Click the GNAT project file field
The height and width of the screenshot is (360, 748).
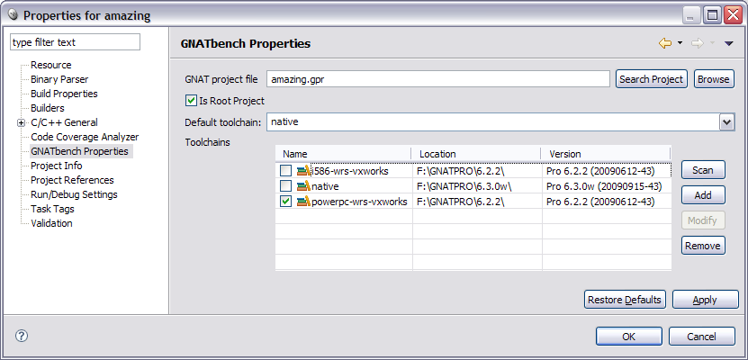pyautogui.click(x=438, y=79)
